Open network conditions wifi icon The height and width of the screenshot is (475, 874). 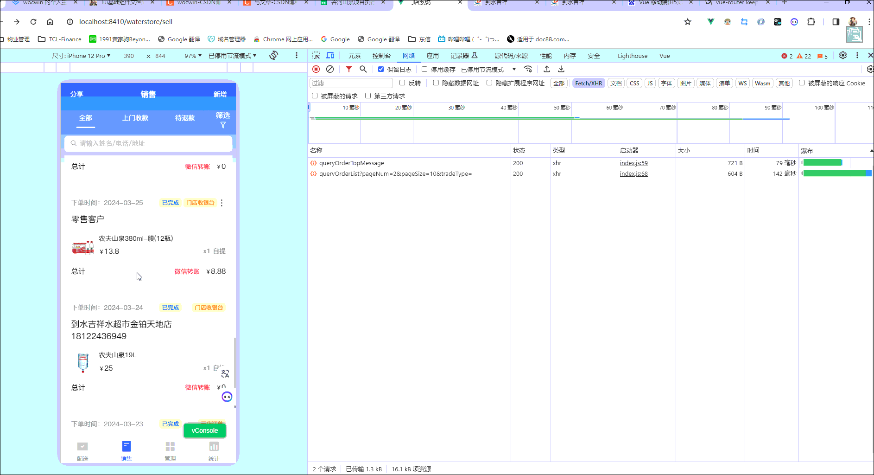[528, 69]
